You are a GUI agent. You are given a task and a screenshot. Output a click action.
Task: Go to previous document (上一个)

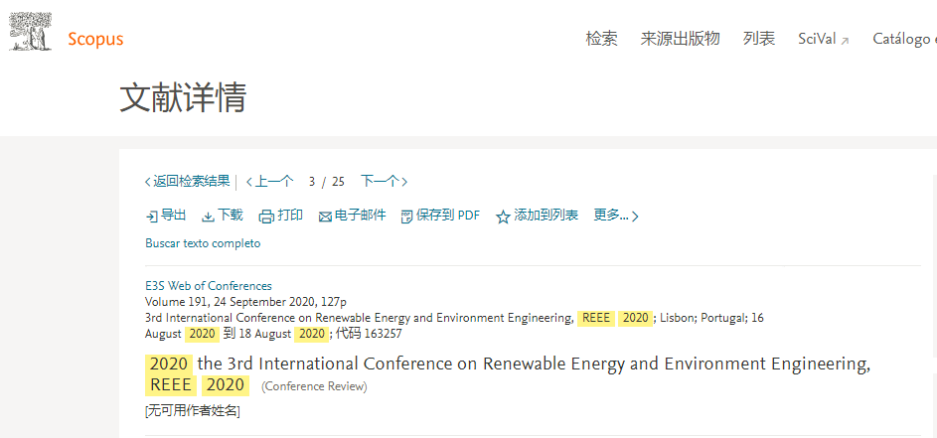(269, 182)
